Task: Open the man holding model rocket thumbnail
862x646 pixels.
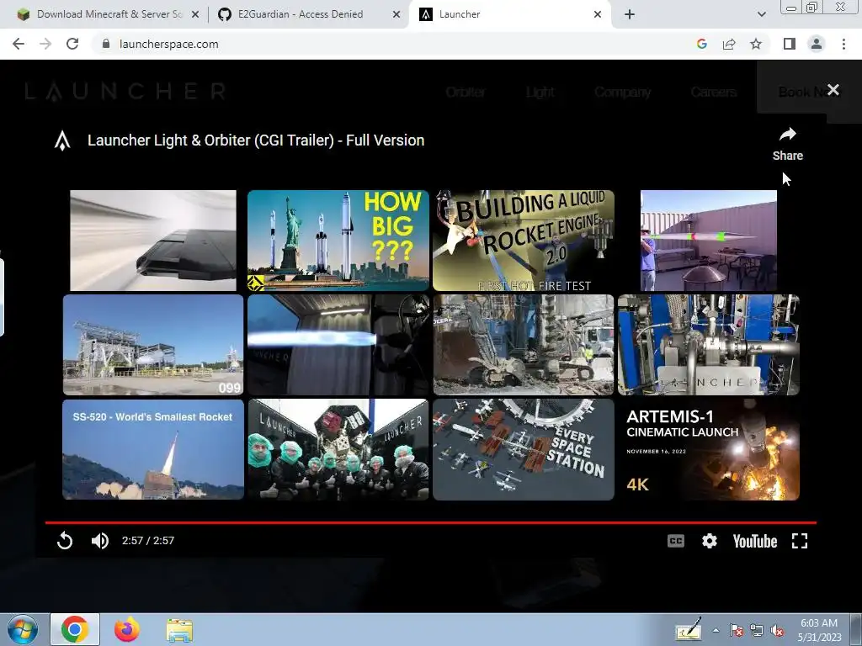Action: pyautogui.click(x=709, y=240)
